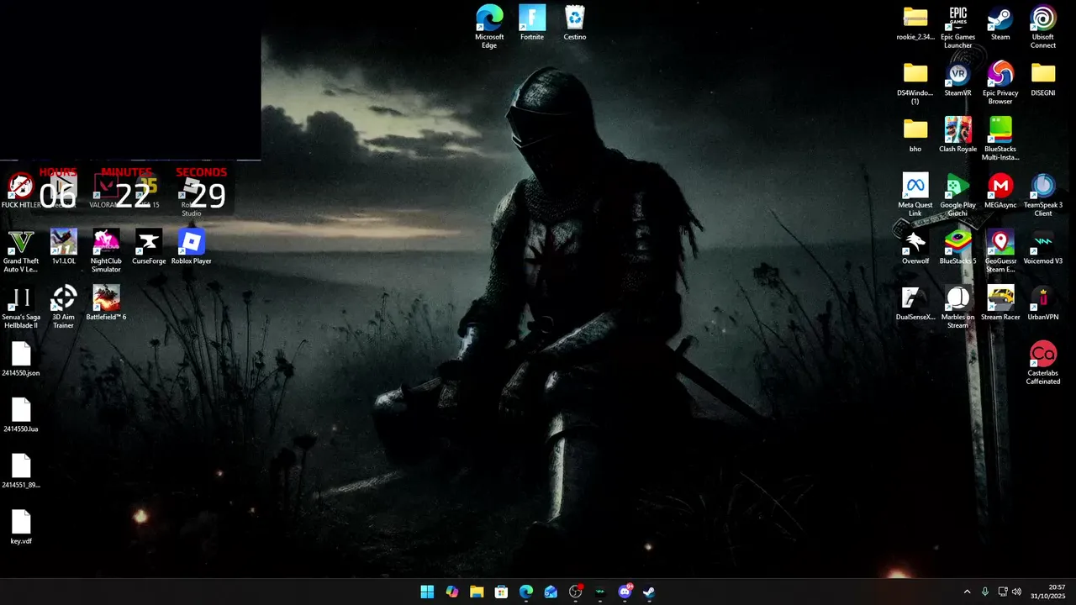
Task: Open the DS4Windows (1) folder
Action: [x=915, y=82]
